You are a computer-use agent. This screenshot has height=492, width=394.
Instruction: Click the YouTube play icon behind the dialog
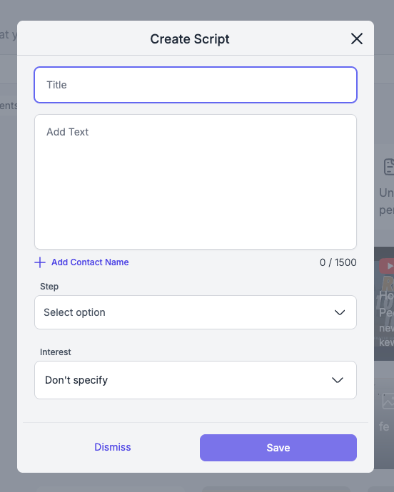pos(387,266)
